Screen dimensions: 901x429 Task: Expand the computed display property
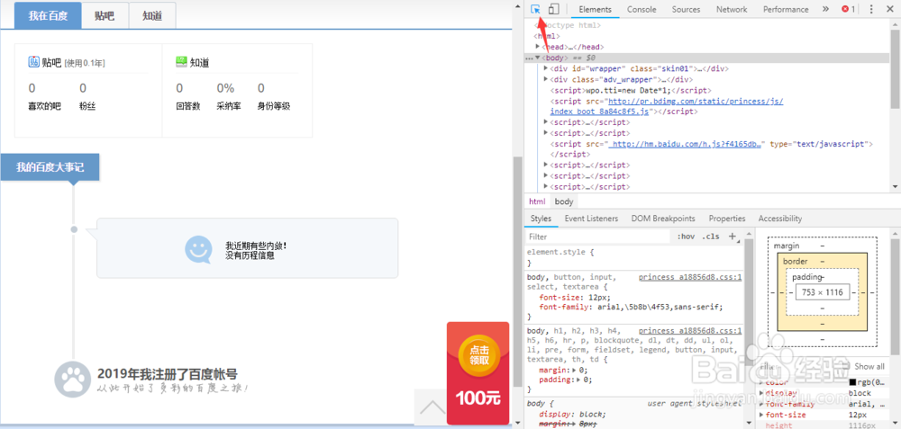click(762, 393)
